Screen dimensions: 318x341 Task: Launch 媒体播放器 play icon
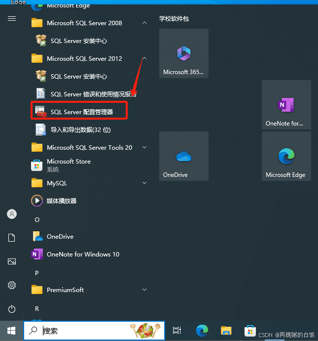37,201
